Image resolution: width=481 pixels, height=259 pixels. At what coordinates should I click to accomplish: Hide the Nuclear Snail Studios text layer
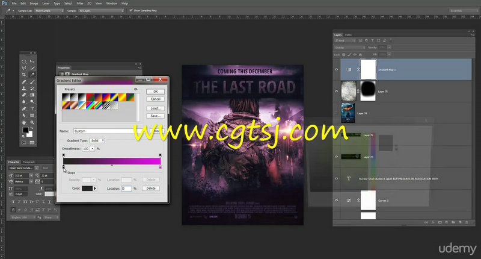(x=337, y=178)
